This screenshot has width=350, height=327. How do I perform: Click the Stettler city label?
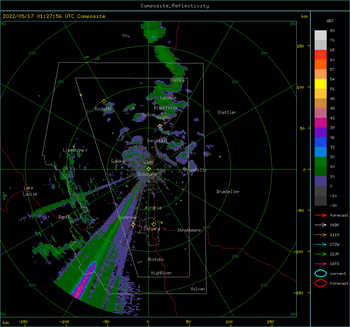(227, 112)
